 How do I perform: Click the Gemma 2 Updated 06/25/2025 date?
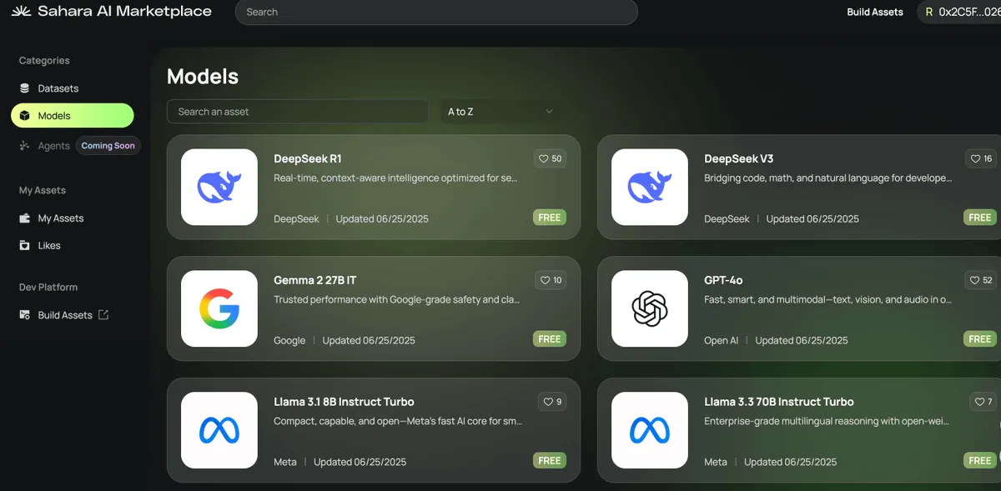369,341
